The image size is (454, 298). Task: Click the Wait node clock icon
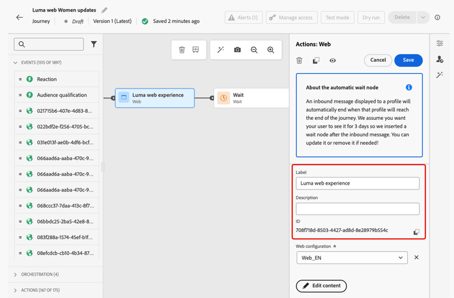point(223,98)
